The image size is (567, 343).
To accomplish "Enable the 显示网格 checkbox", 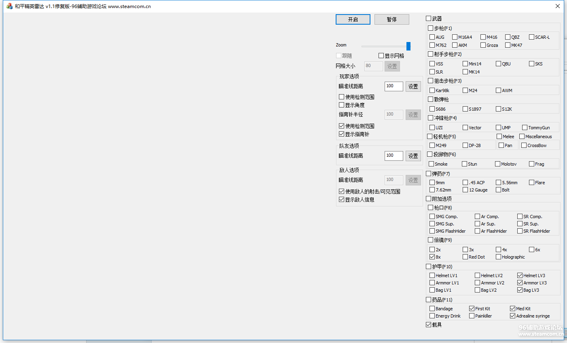I will tap(381, 56).
